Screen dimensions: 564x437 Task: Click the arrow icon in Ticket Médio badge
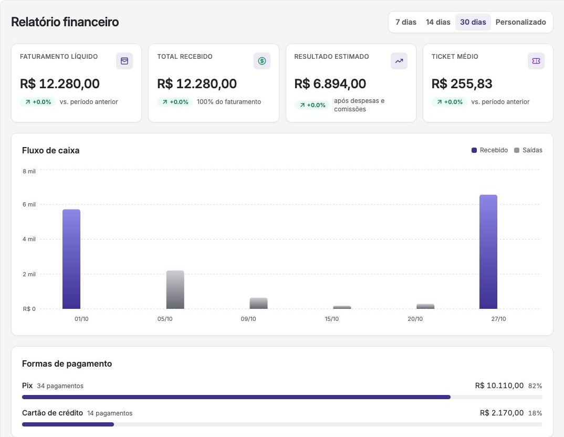439,102
